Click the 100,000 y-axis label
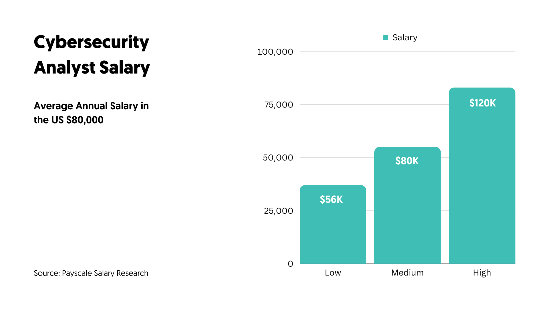Screen dimensions: 549x309 tap(275, 52)
